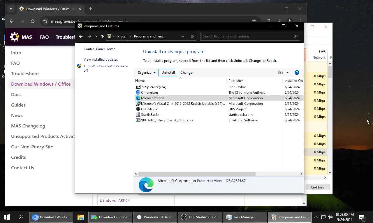Open Guides in the MAS sidebar
The width and height of the screenshot is (373, 223).
point(18,105)
